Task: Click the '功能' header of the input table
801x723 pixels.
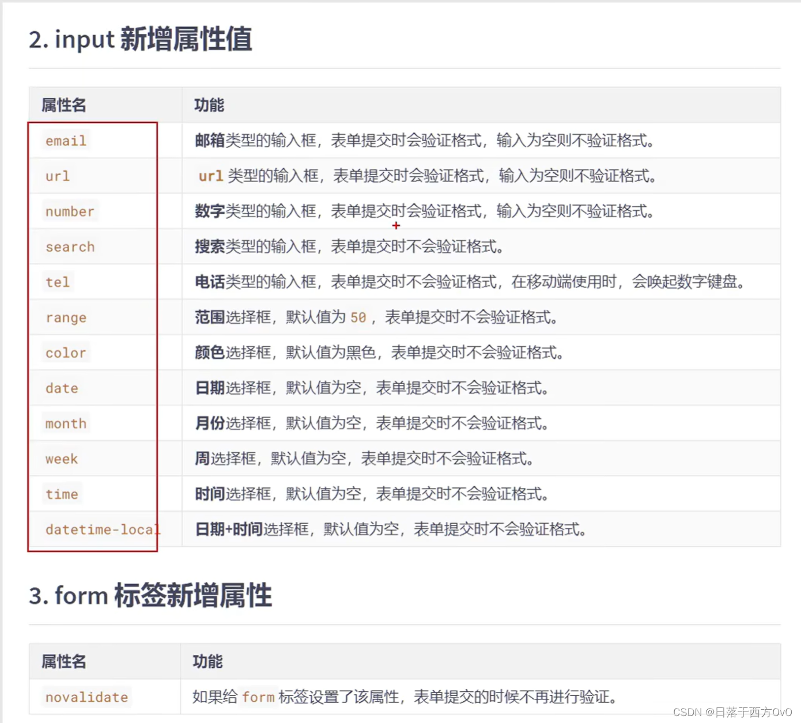Action: [x=209, y=105]
